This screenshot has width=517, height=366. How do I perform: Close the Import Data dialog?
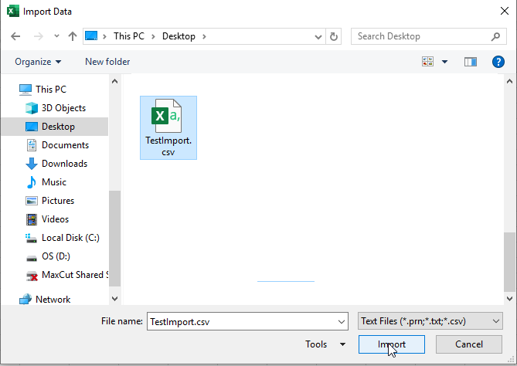click(x=504, y=12)
